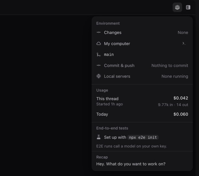The image size is (199, 176).
Task: Click the $0.060 today cost
Action: point(181,114)
